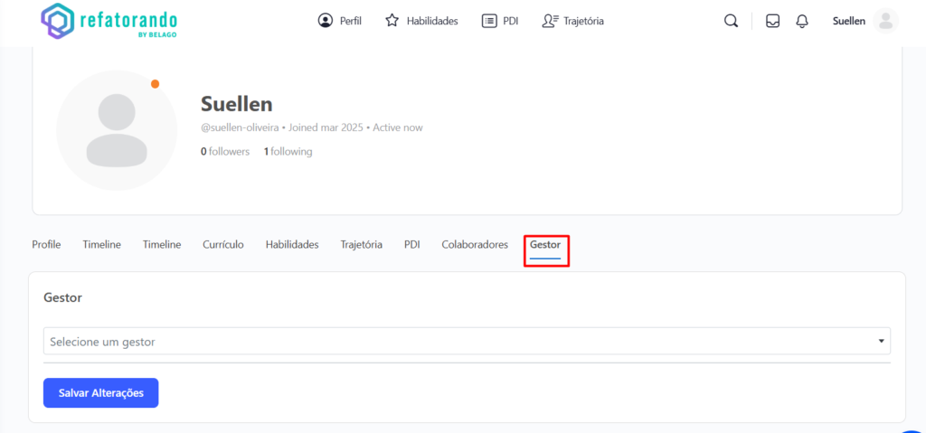Open Perfil in the top navigation bar

coord(340,21)
